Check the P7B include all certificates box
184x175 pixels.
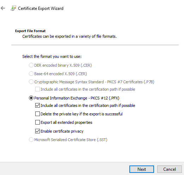click(37, 89)
